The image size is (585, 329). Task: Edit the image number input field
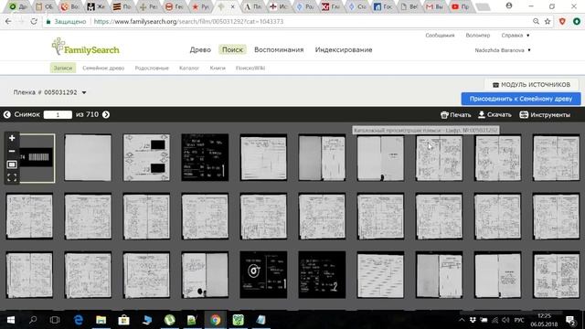click(x=58, y=114)
